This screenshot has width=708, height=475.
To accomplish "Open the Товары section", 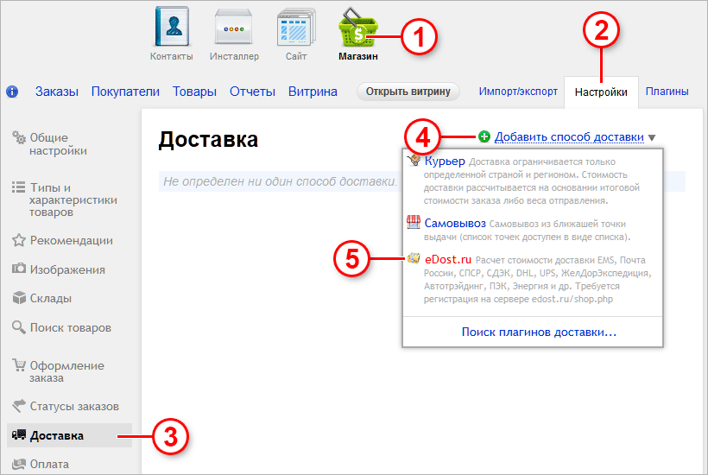I will (194, 92).
